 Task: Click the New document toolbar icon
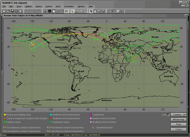click(x=4, y=11)
